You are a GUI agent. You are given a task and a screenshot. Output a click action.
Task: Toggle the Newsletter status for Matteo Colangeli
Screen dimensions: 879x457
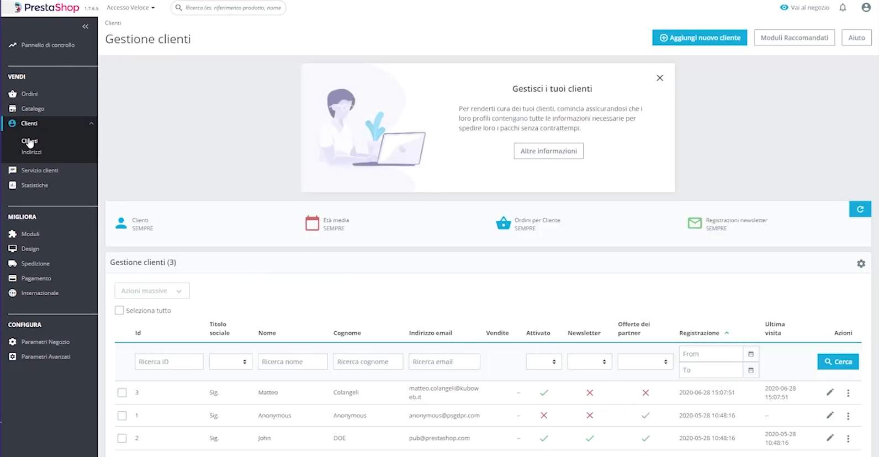point(590,393)
